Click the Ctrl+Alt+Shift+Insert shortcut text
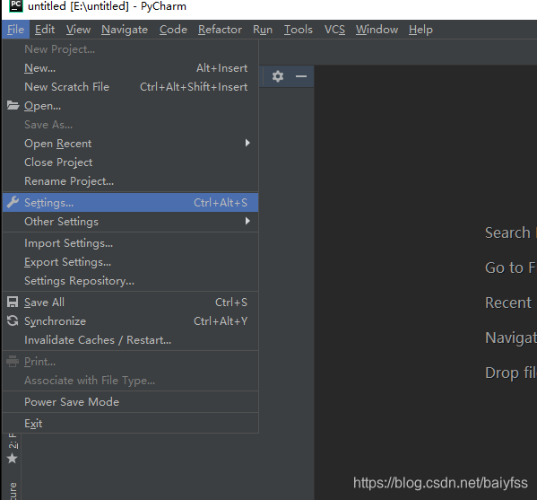This screenshot has height=500, width=537. click(194, 87)
